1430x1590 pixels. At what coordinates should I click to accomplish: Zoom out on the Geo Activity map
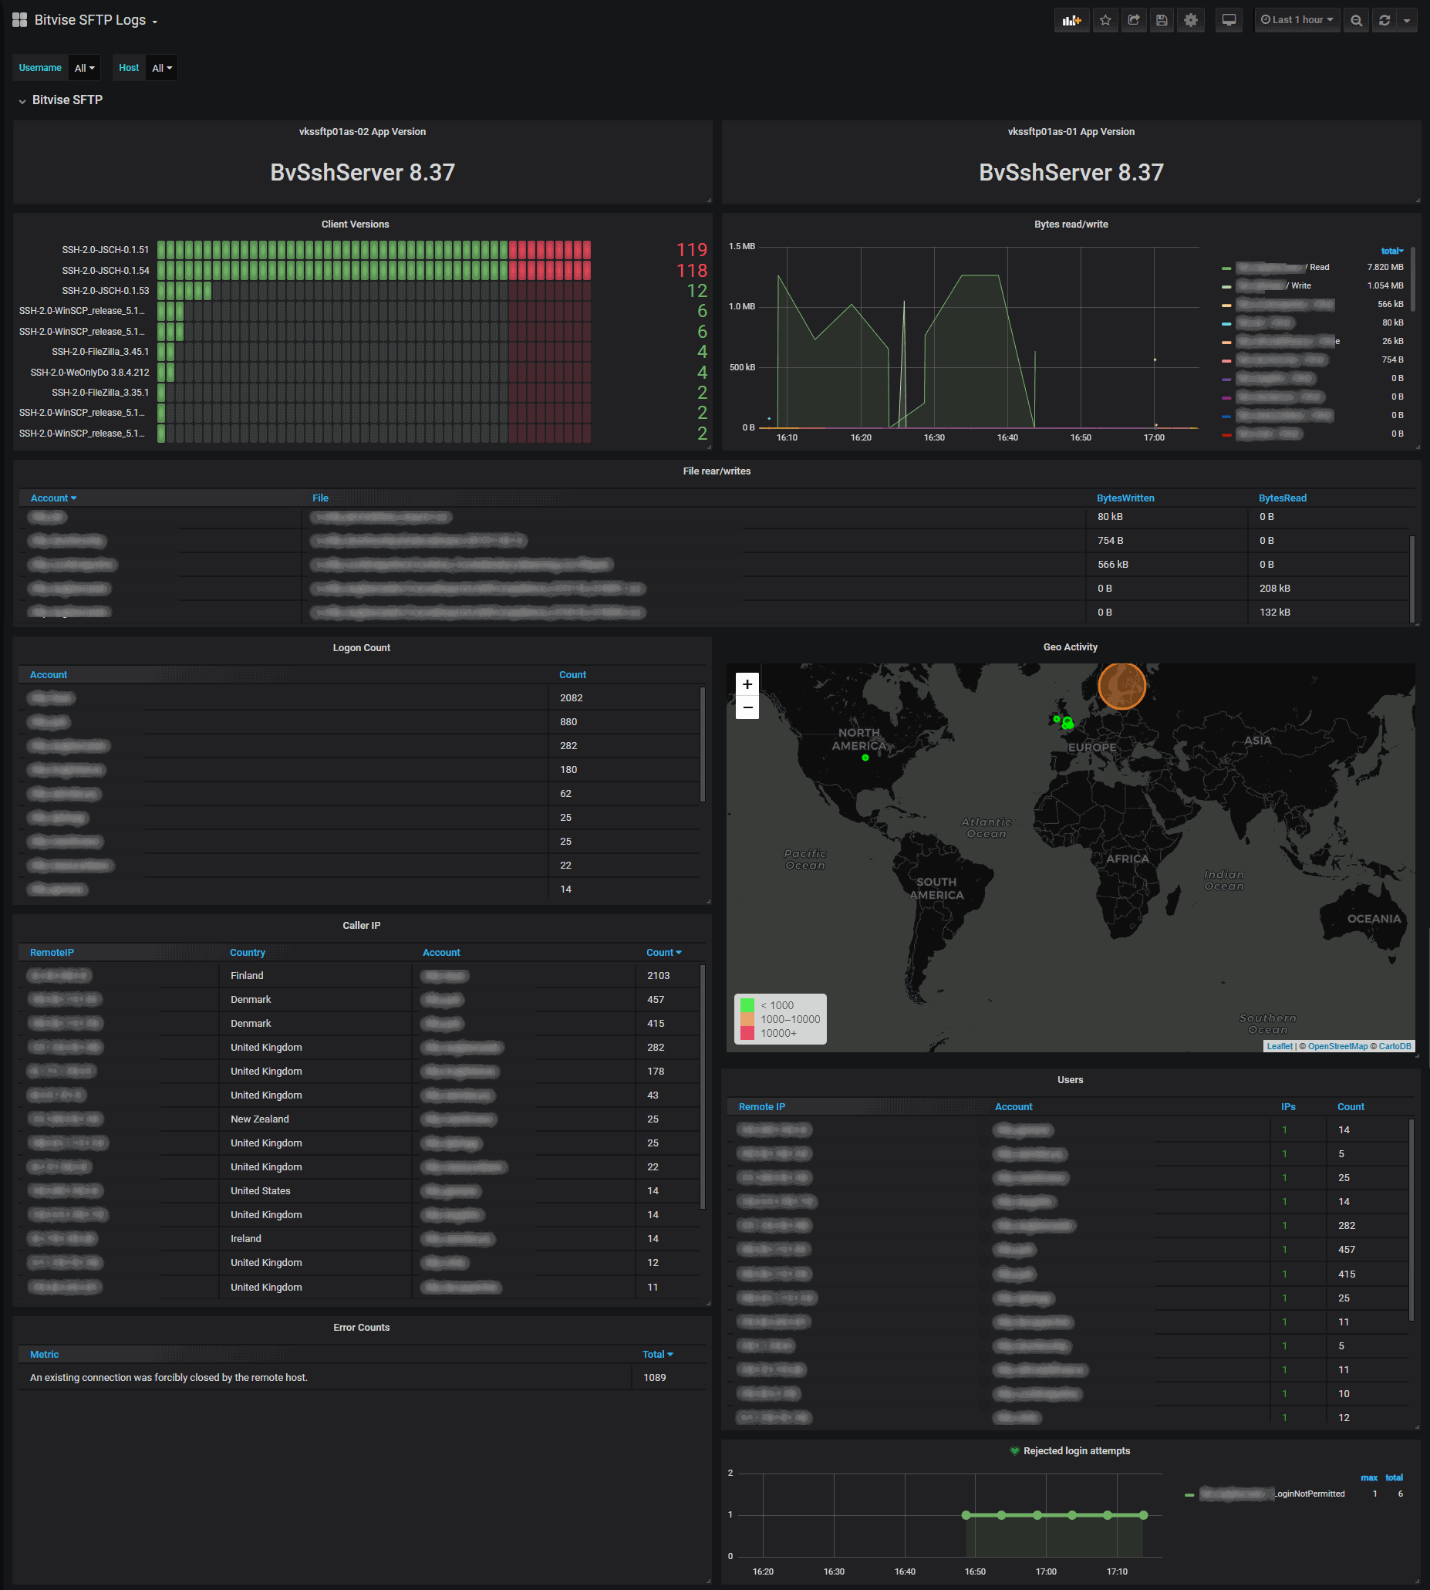[747, 707]
